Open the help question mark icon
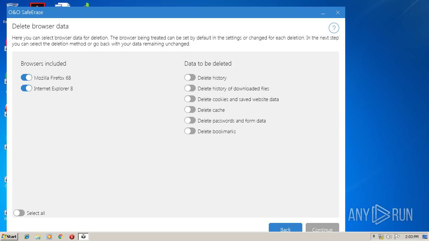Image resolution: width=429 pixels, height=241 pixels. pos(334,28)
